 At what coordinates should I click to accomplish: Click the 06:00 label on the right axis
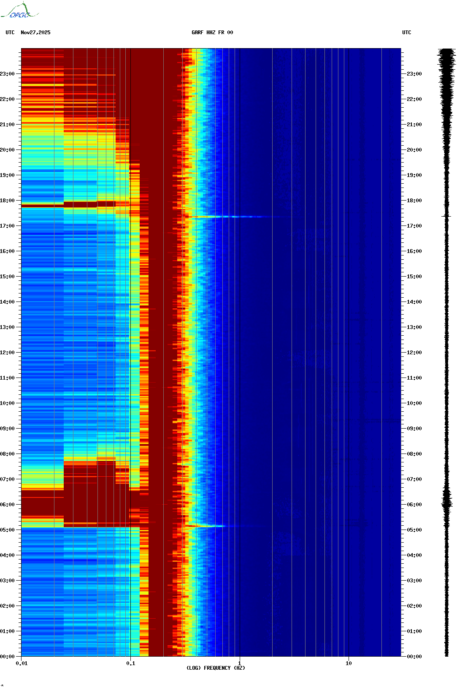(414, 505)
